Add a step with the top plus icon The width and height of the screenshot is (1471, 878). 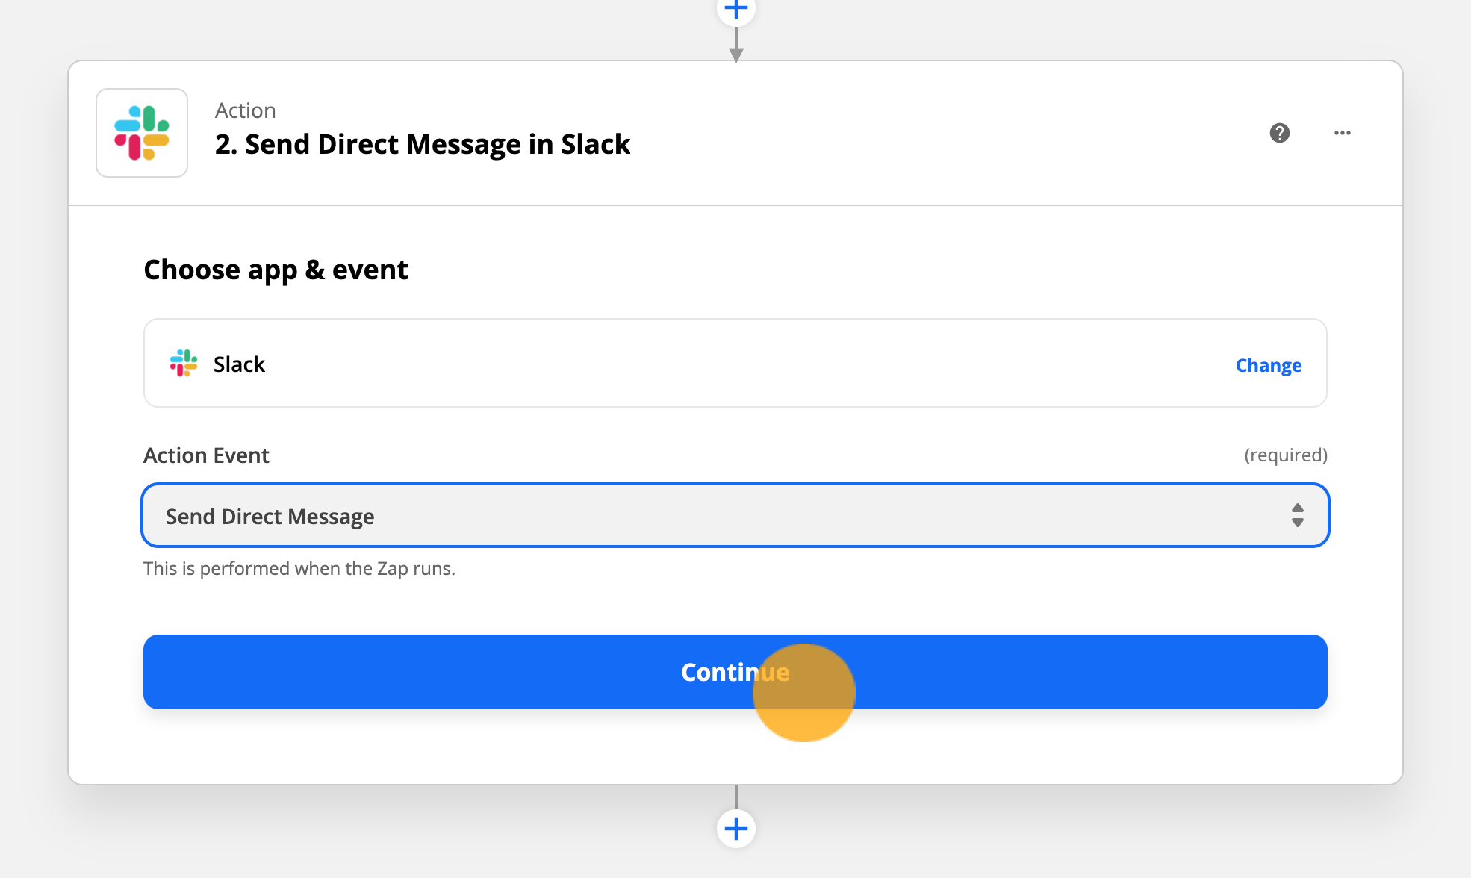(x=736, y=9)
